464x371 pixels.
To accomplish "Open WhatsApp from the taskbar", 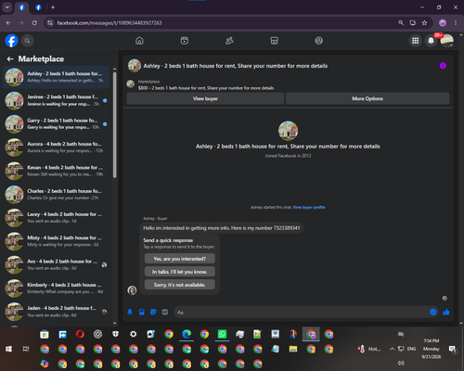I will (x=222, y=334).
